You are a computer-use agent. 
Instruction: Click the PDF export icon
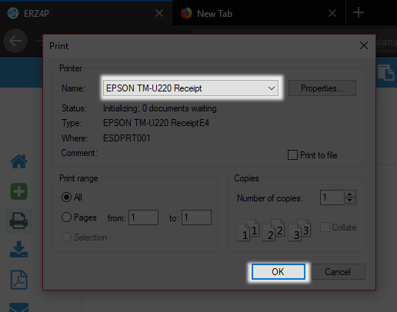pyautogui.click(x=19, y=280)
